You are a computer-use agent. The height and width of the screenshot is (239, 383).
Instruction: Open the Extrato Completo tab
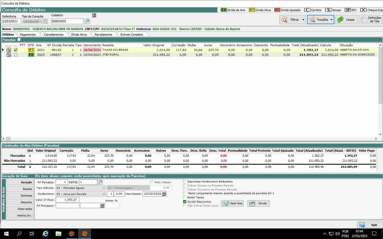coord(131,35)
